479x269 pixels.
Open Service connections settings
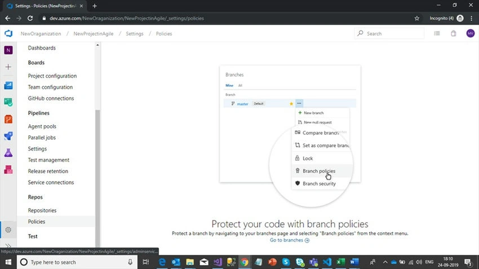tap(51, 183)
